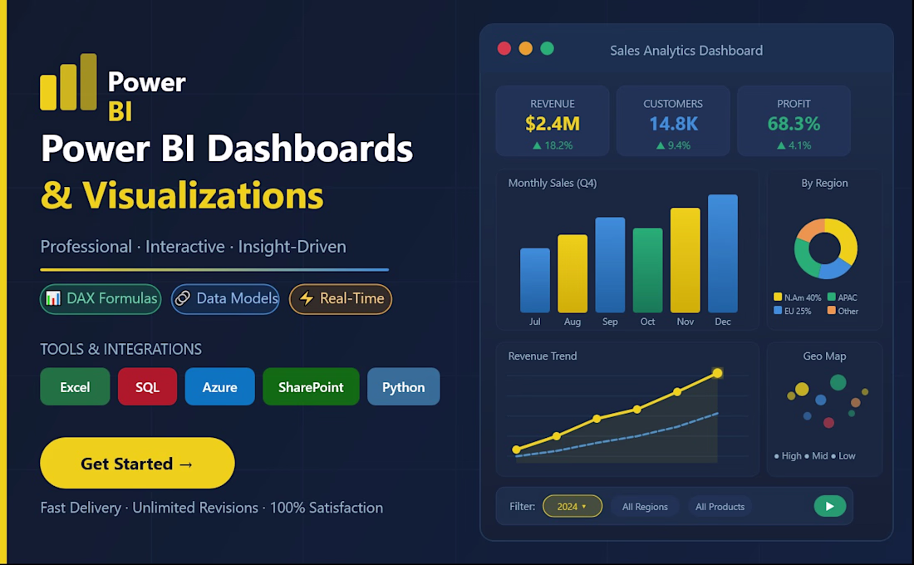Click the Dec bar in Monthly Sales
Viewport: 914px width, 565px height.
click(x=723, y=253)
